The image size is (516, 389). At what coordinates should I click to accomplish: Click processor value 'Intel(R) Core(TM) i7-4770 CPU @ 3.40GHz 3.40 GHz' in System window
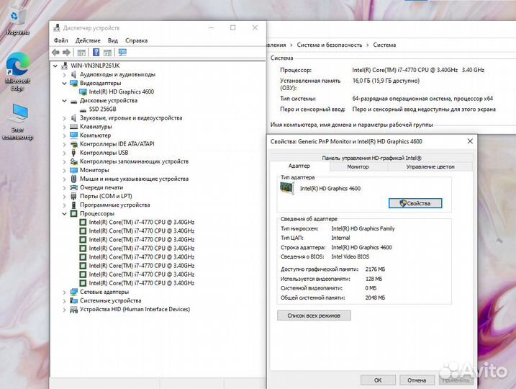[x=418, y=70]
